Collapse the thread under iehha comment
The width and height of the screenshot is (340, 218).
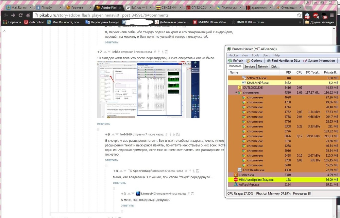click(x=98, y=130)
